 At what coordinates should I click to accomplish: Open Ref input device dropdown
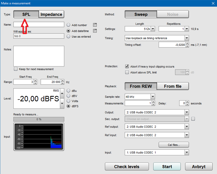(187, 135)
